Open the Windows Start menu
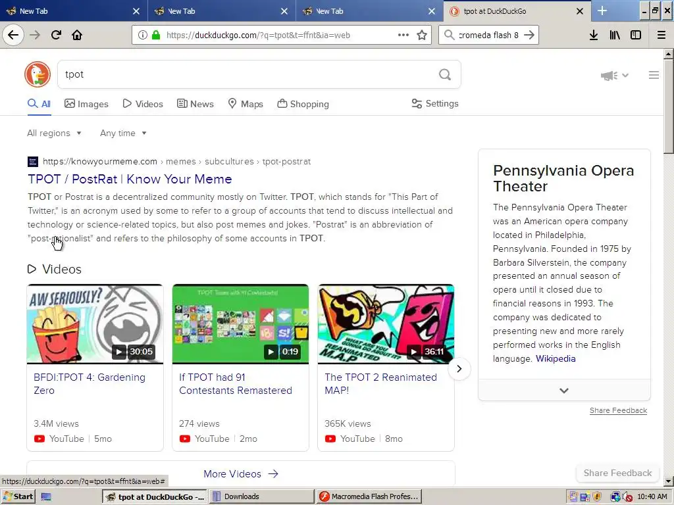674x505 pixels. pos(18,496)
